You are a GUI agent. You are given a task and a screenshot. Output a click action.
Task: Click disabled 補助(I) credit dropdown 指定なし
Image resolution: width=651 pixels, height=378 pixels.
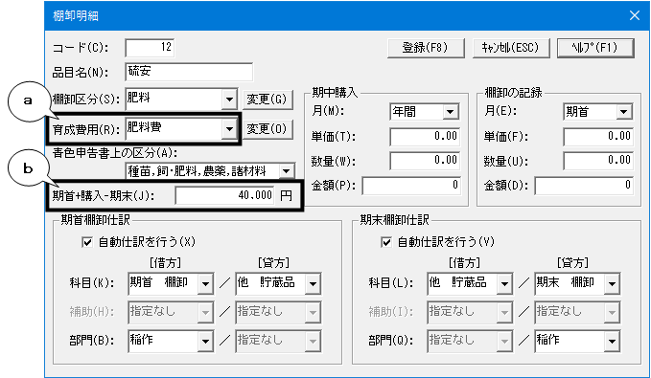(x=578, y=312)
